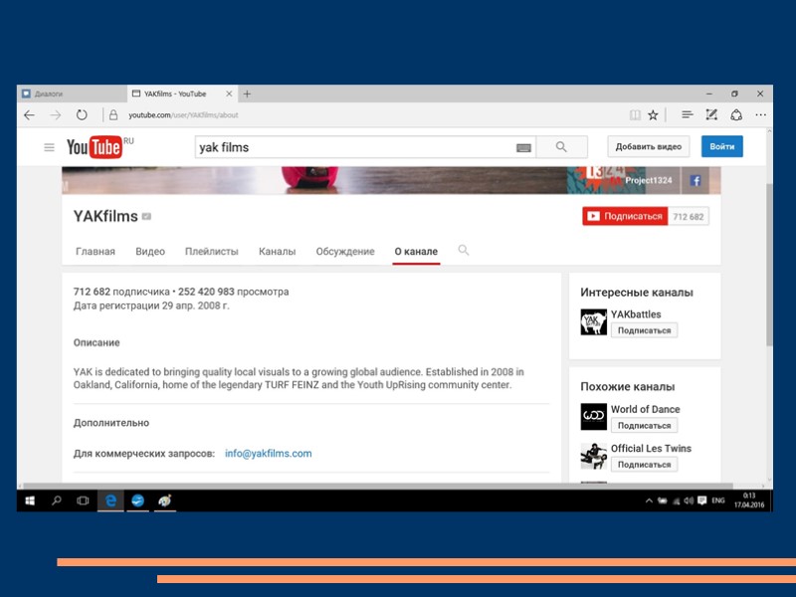Open the Главная channel tab
Image resolution: width=796 pixels, height=597 pixels.
click(x=96, y=252)
